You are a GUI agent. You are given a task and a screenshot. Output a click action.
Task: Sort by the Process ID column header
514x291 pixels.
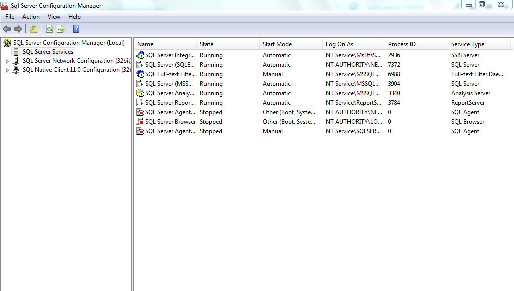pos(417,44)
